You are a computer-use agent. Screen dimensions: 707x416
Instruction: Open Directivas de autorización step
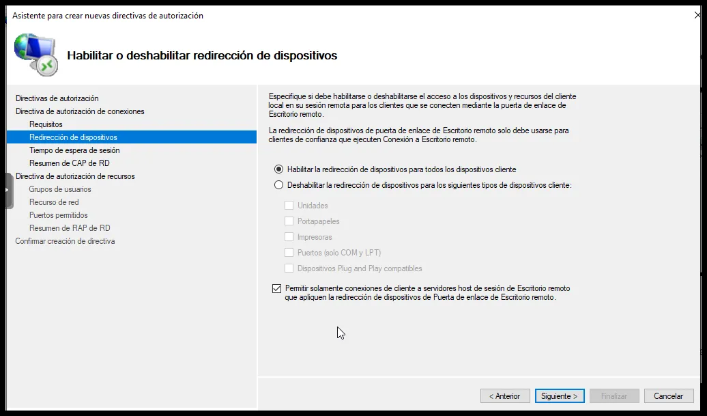(57, 98)
